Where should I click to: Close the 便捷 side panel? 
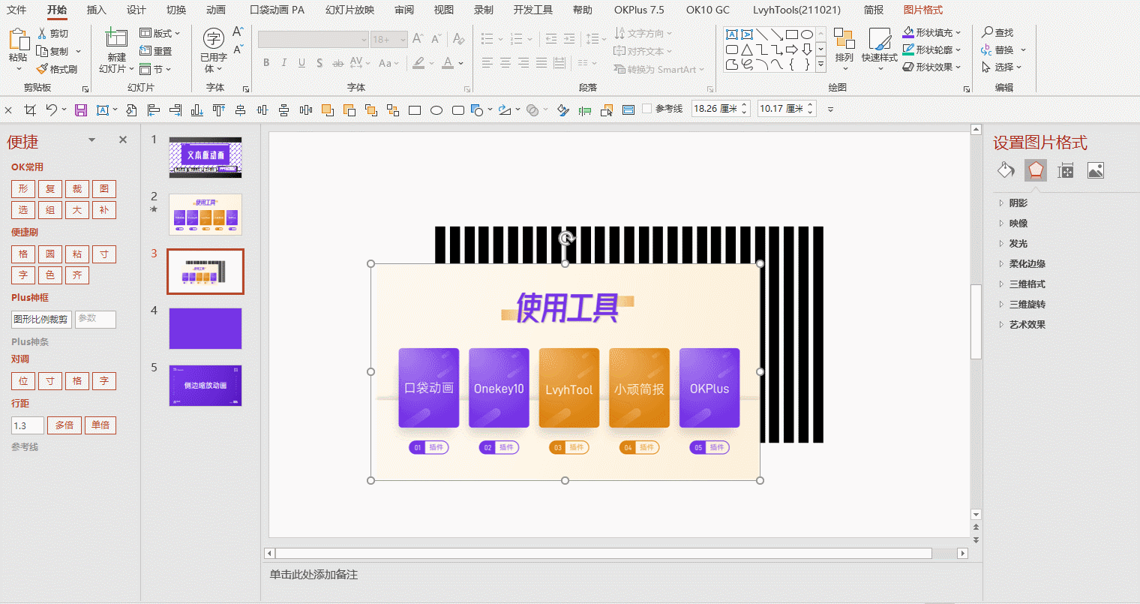[x=123, y=140]
